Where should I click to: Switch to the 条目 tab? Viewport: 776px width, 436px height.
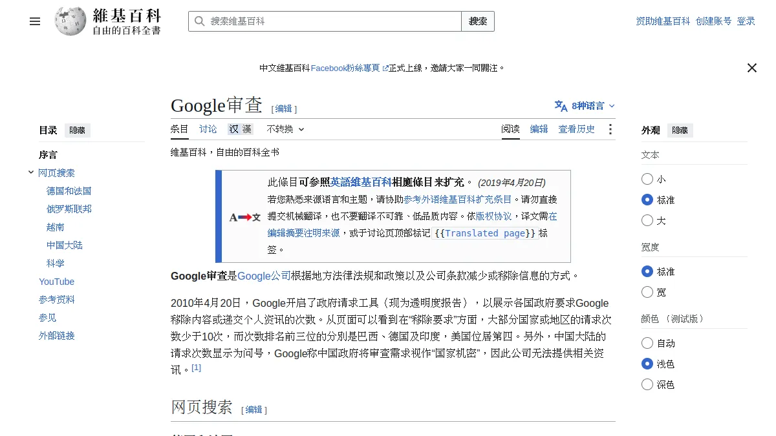tap(180, 129)
